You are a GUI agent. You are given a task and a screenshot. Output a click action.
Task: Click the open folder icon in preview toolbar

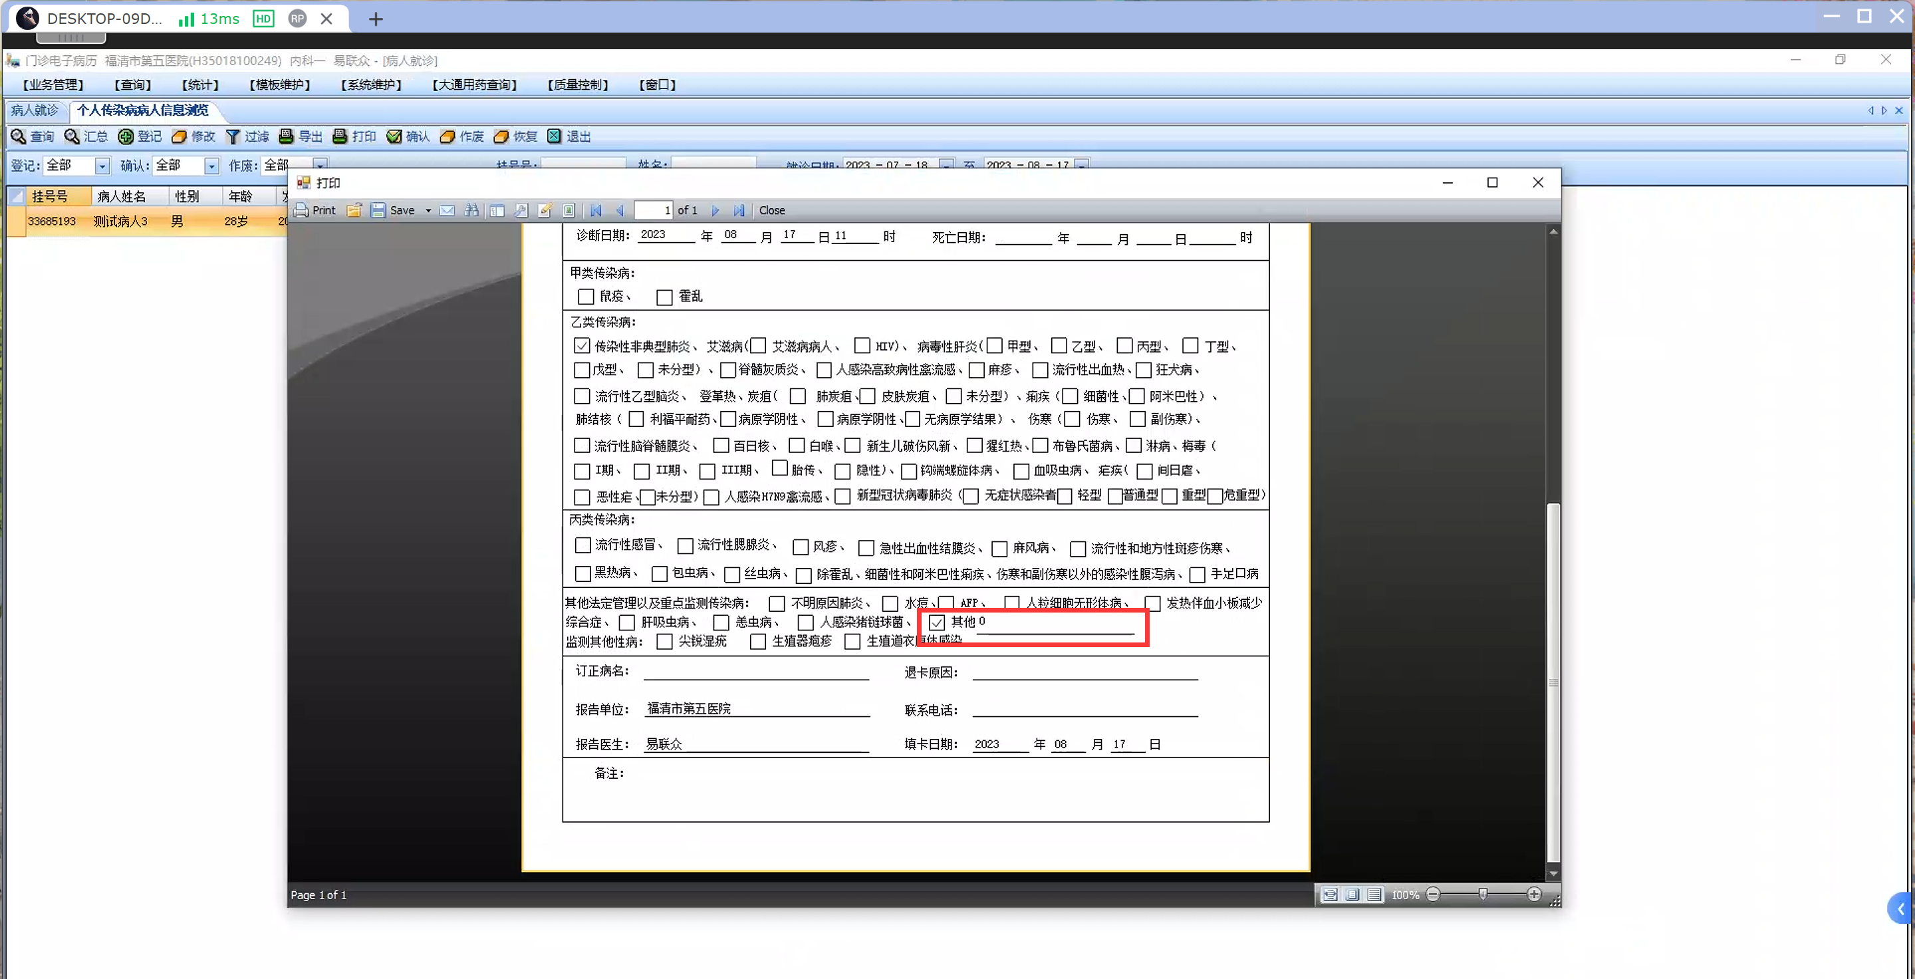pos(354,210)
